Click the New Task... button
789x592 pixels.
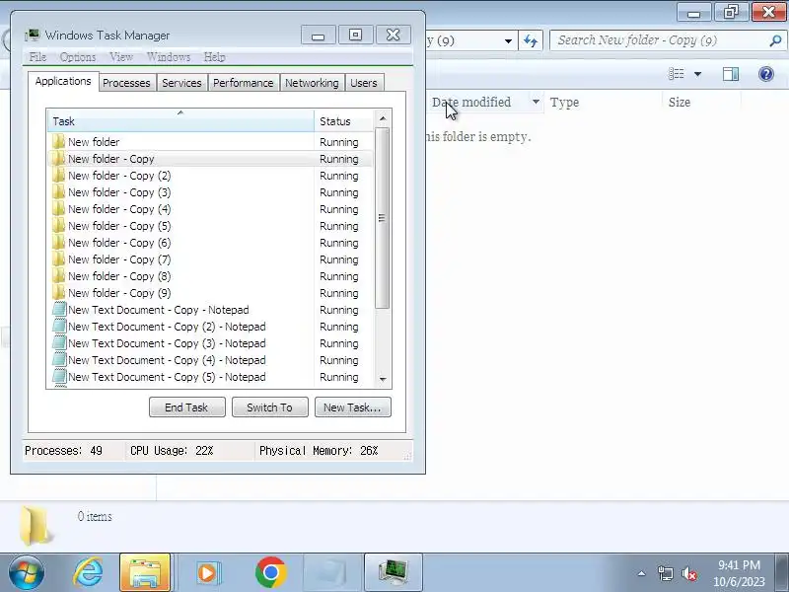[352, 407]
